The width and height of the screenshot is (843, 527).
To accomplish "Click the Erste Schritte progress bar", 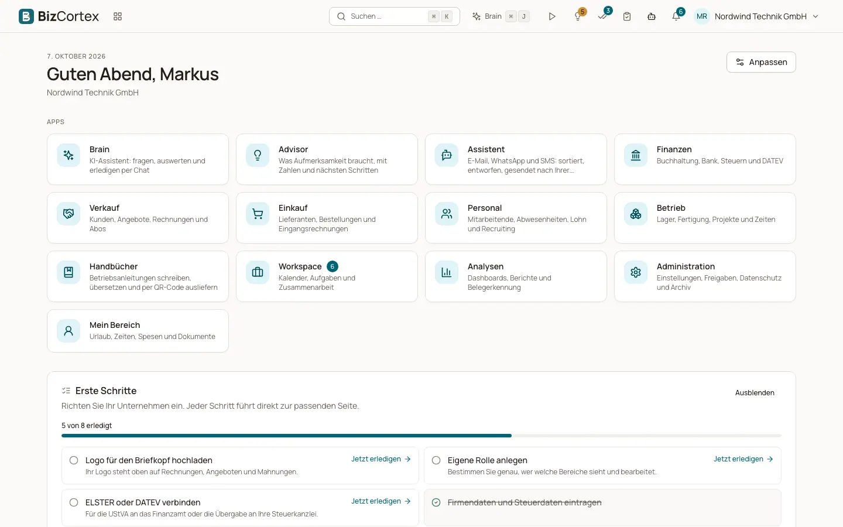I will pos(421,436).
